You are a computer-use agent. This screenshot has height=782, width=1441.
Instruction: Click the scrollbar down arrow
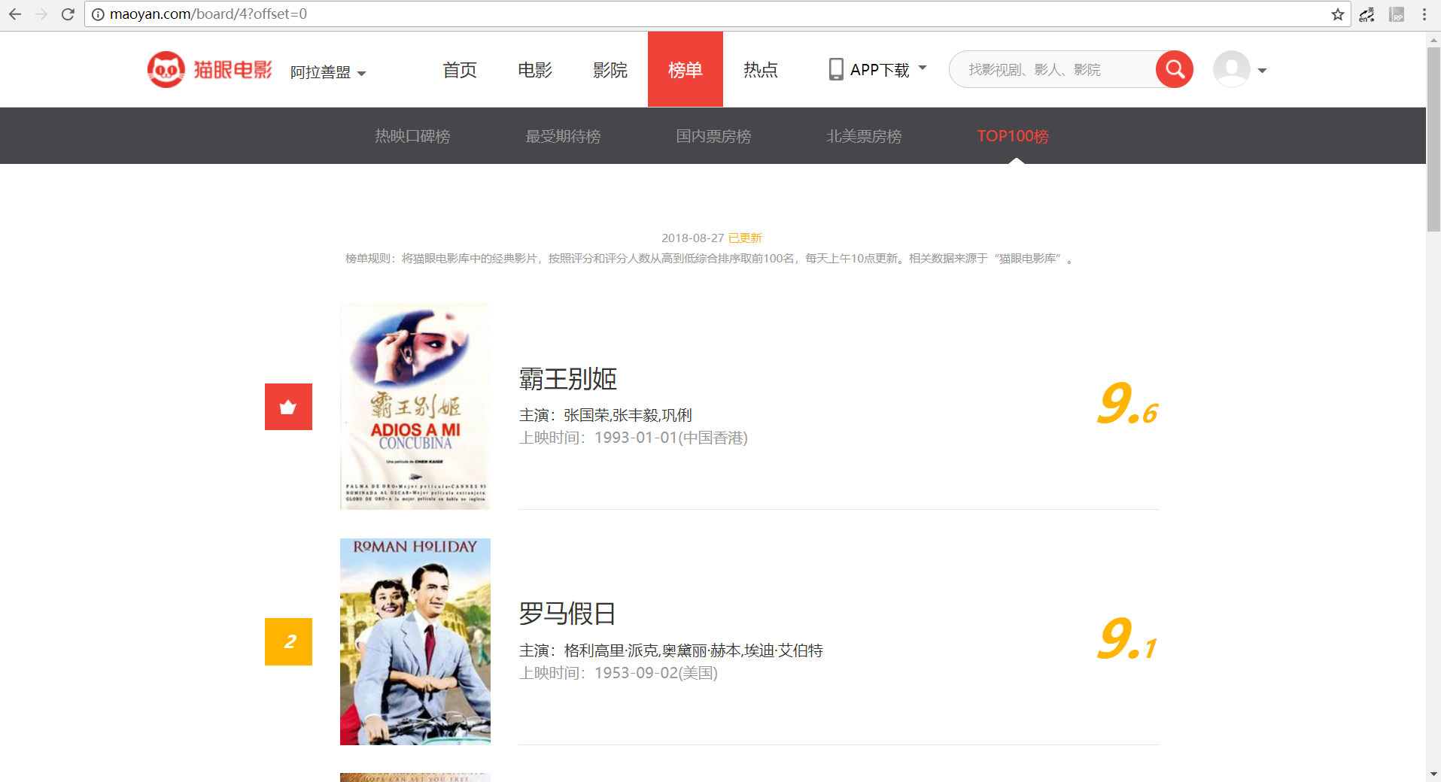pos(1433,774)
